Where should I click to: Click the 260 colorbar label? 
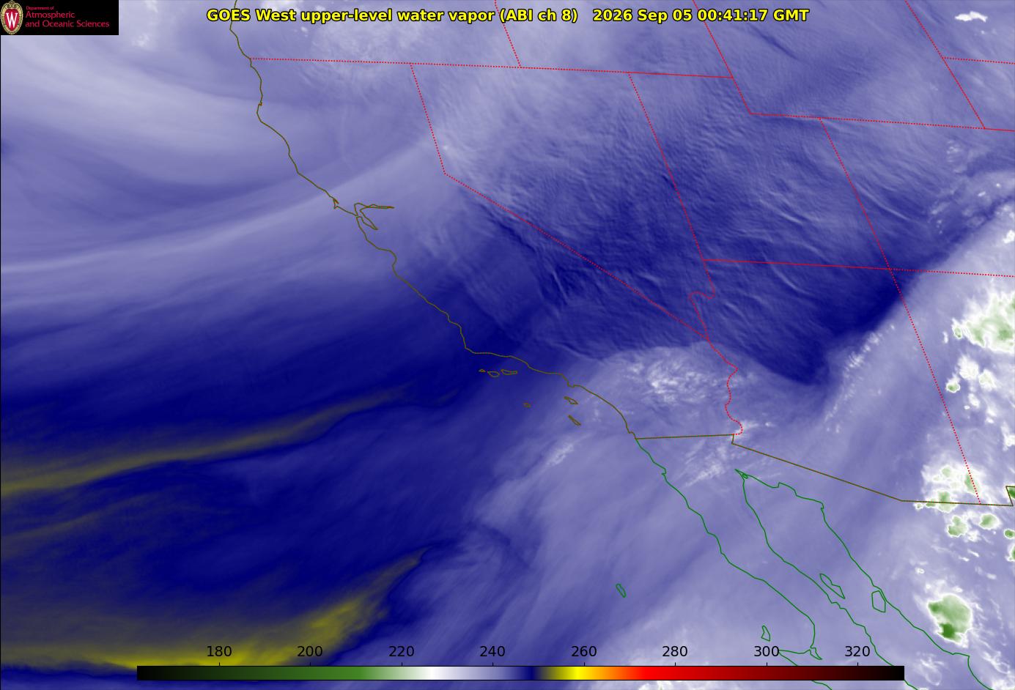(x=584, y=651)
